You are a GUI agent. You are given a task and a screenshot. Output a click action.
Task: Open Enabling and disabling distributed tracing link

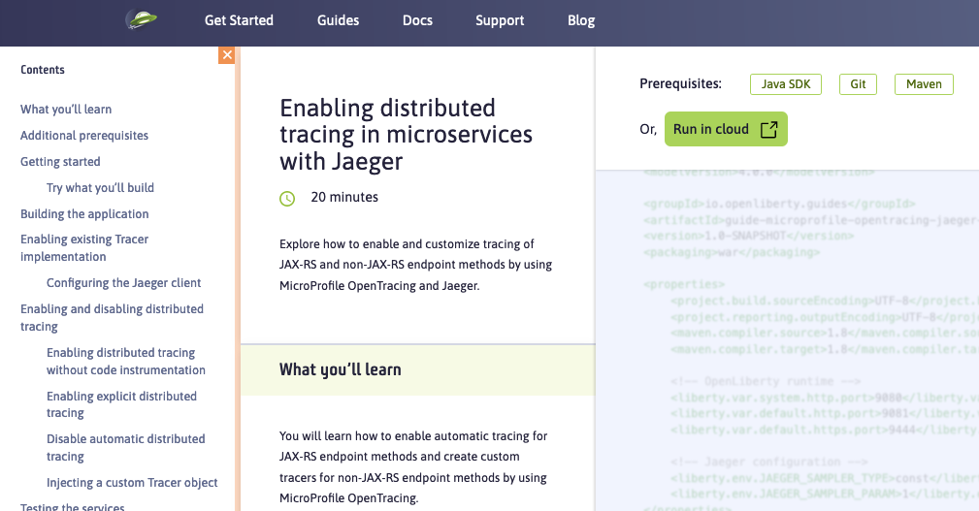click(112, 318)
